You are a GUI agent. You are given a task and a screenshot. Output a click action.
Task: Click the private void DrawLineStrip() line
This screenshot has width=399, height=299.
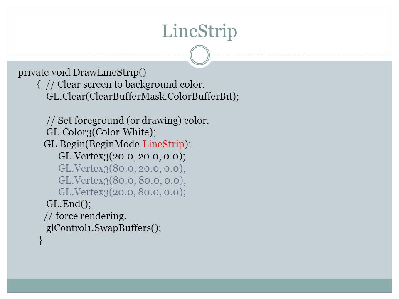[82, 72]
